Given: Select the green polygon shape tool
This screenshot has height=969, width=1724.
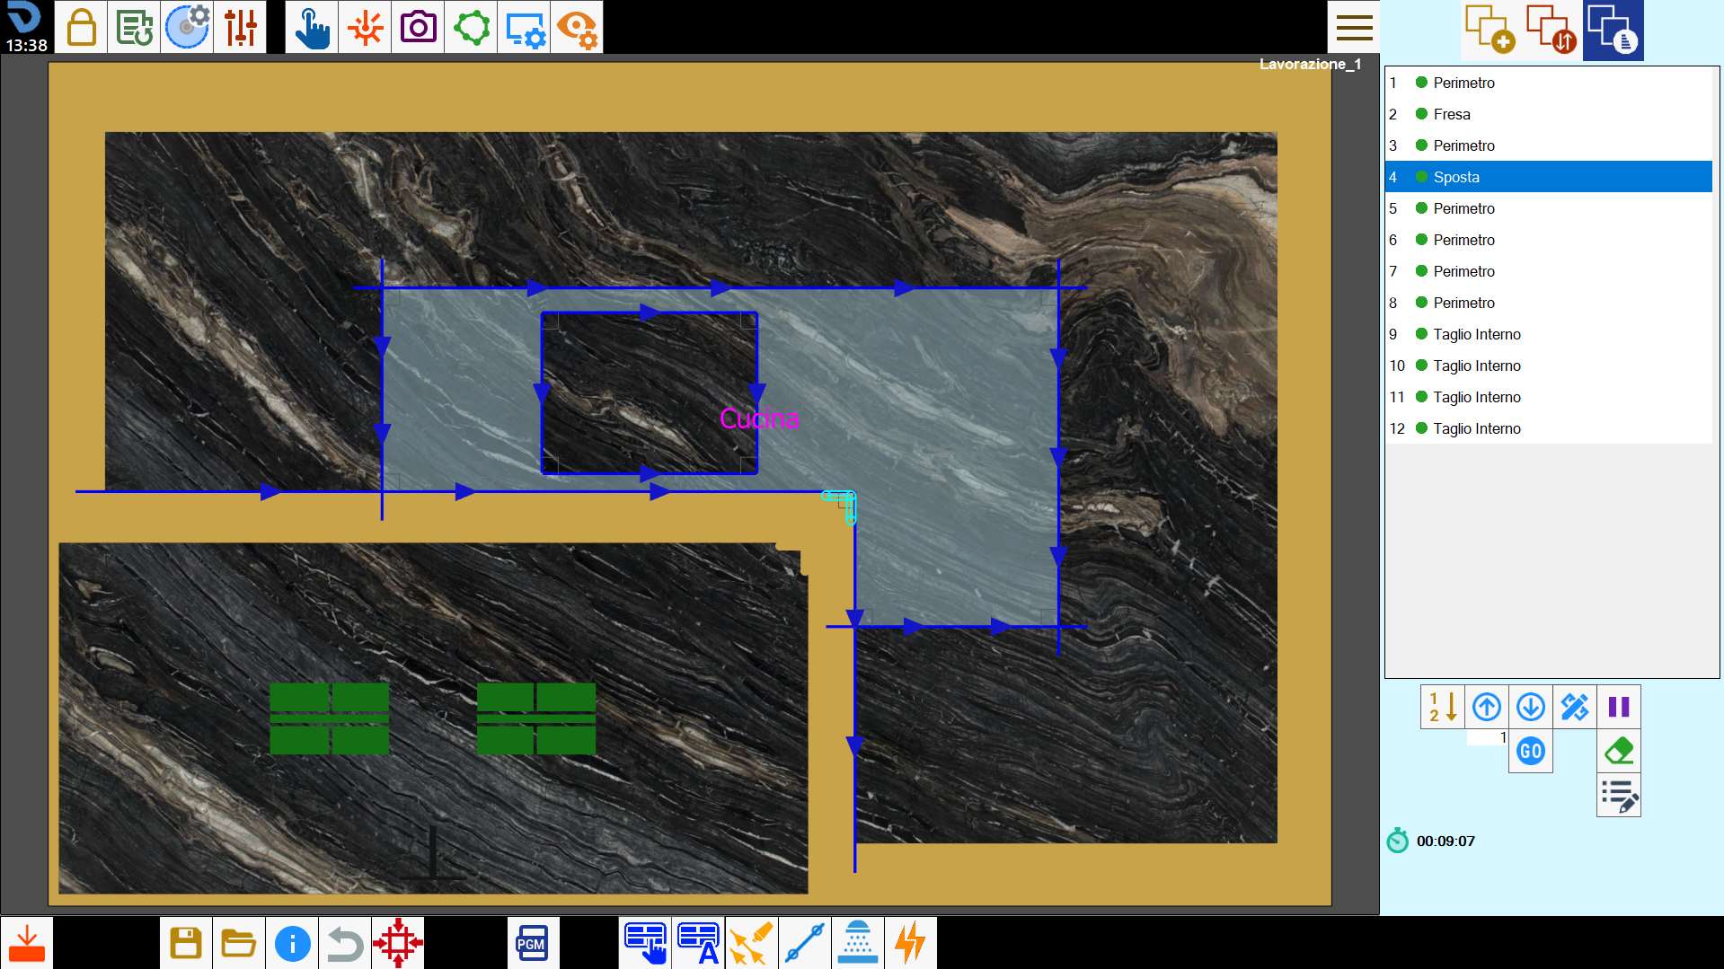Looking at the screenshot, I should click(x=471, y=27).
